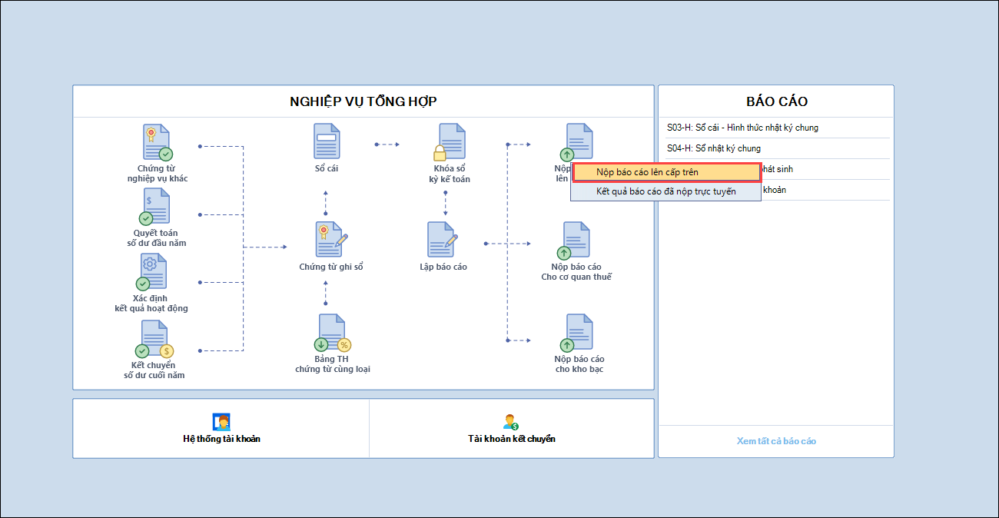
Task: Open Hệ thống tài khoản
Action: 221,429
